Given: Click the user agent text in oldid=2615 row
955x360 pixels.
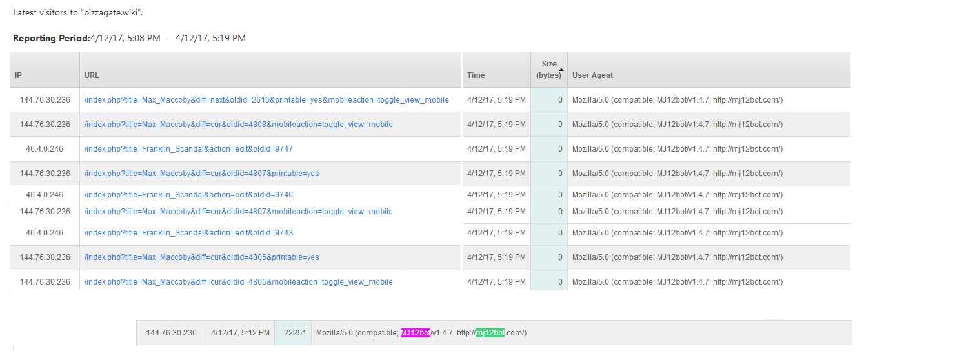Looking at the screenshot, I should (x=678, y=100).
